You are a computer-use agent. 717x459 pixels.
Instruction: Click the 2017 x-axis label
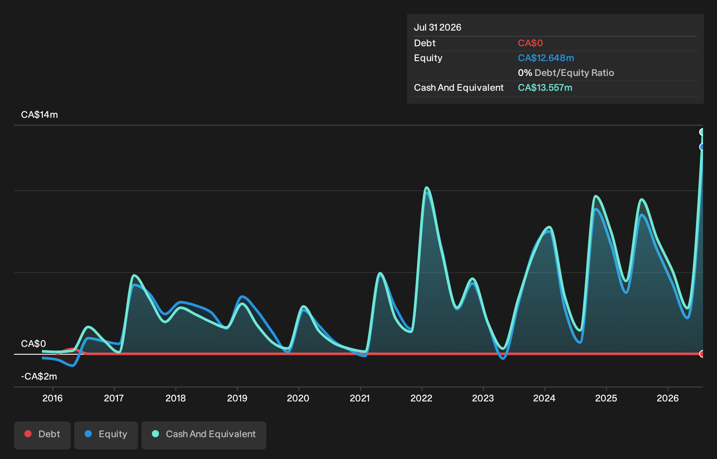click(114, 398)
